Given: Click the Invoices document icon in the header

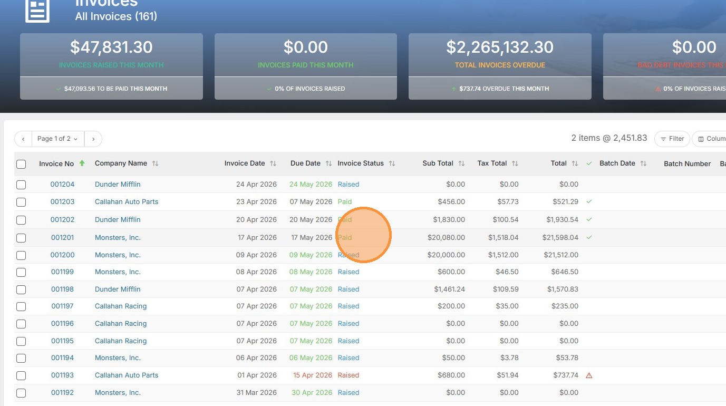Looking at the screenshot, I should pyautogui.click(x=37, y=10).
